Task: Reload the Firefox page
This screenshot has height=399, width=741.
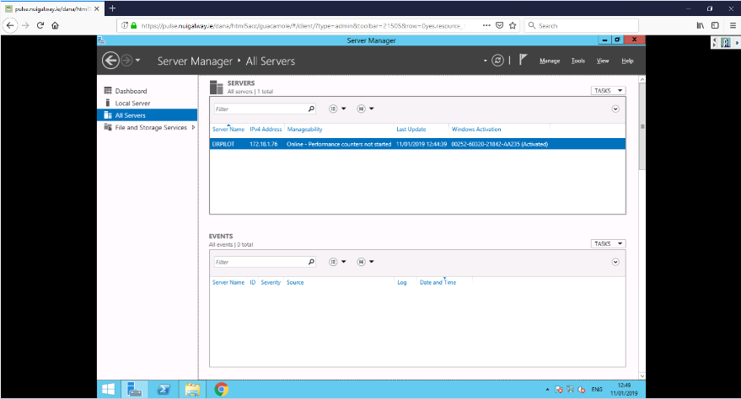Action: pos(40,25)
